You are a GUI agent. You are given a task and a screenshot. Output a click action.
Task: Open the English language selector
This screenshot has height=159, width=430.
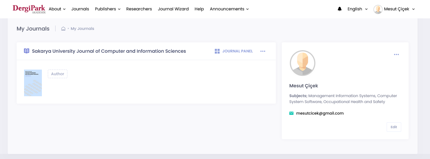point(357,9)
